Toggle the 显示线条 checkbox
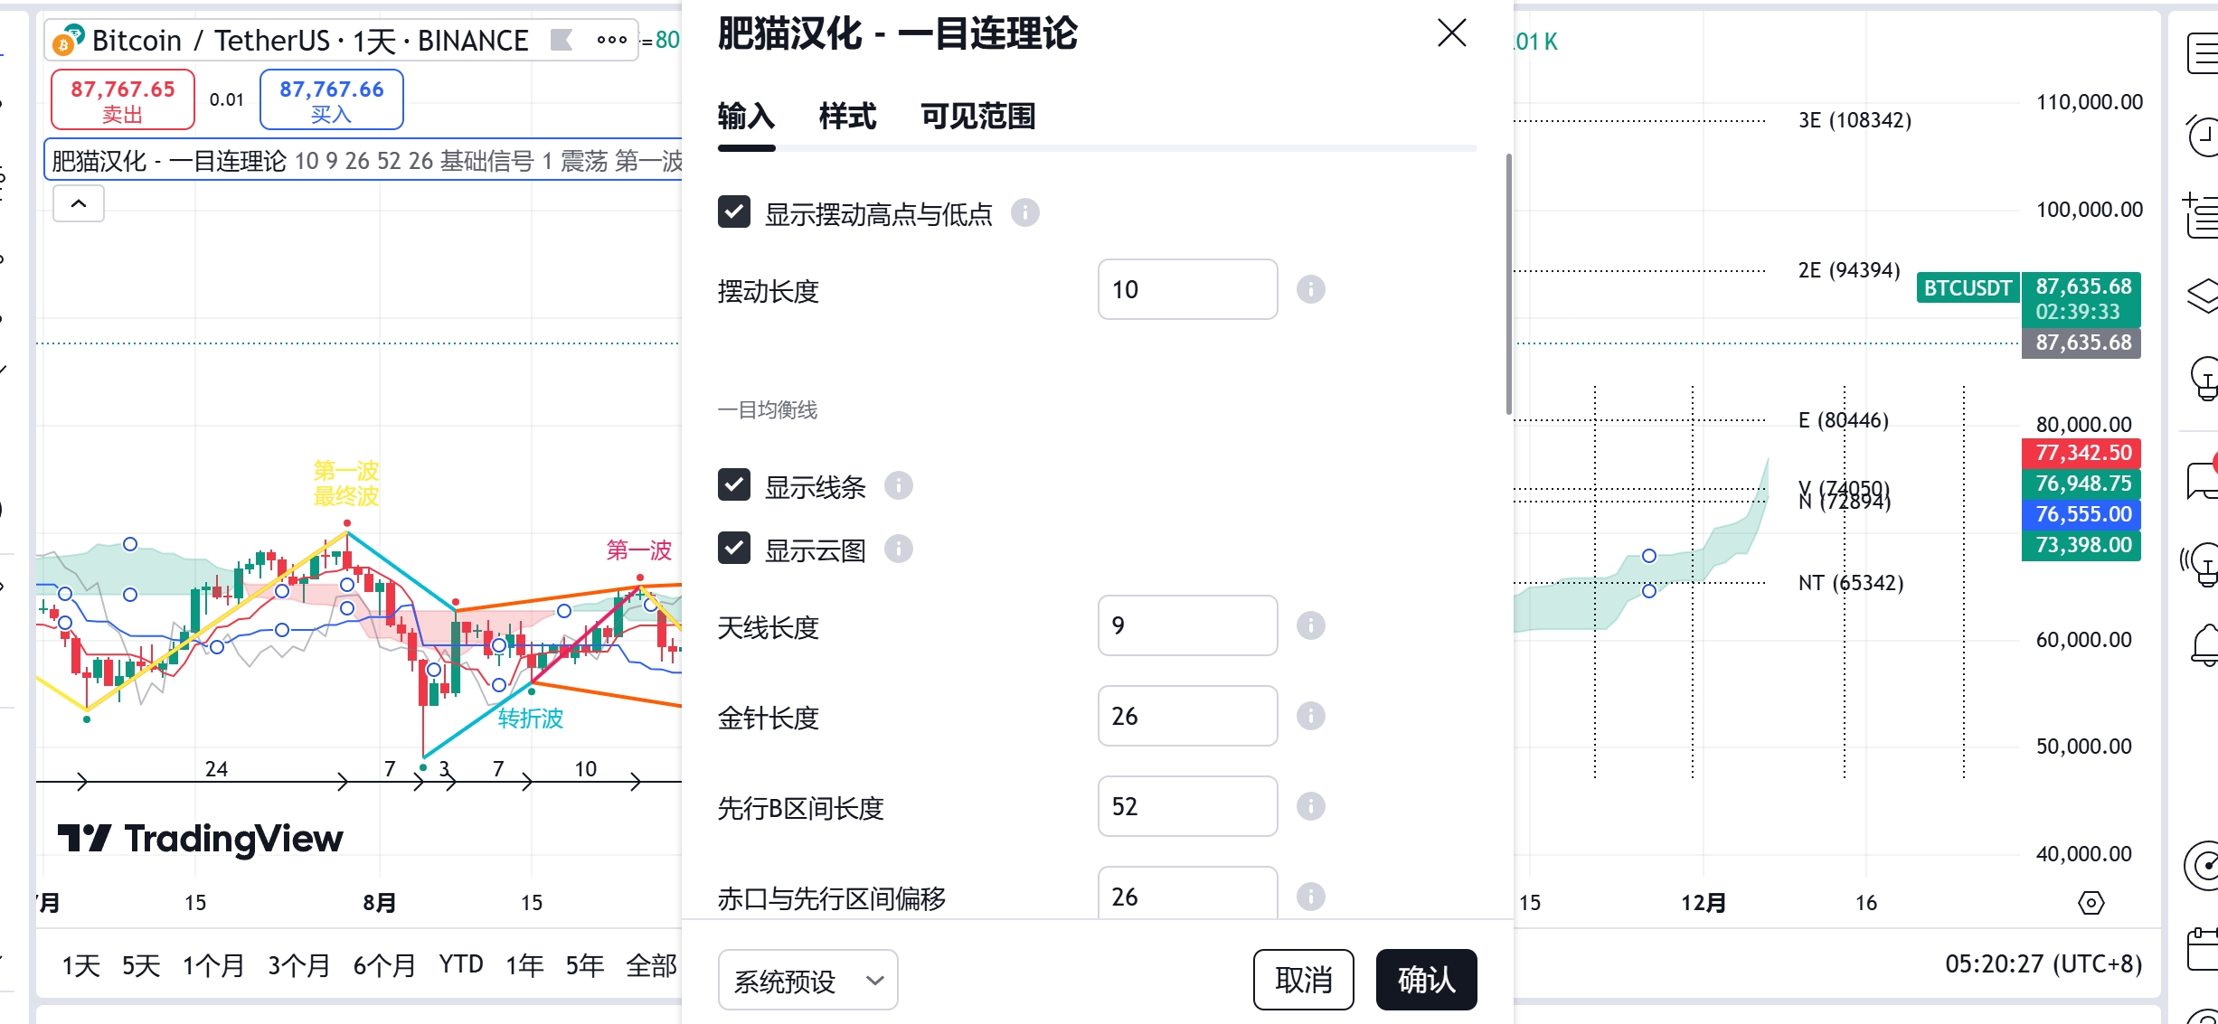The height and width of the screenshot is (1024, 2218). click(734, 485)
